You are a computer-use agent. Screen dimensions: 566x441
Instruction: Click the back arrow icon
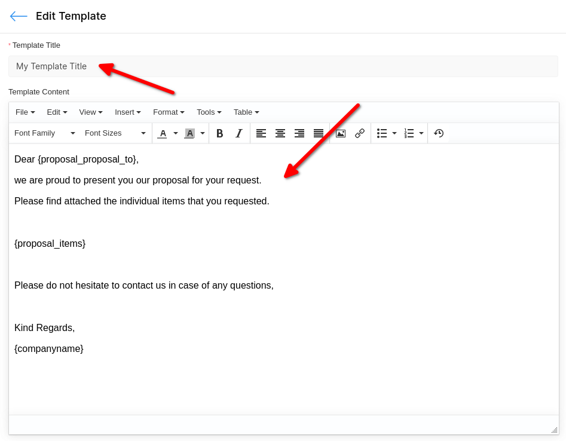[x=19, y=16]
